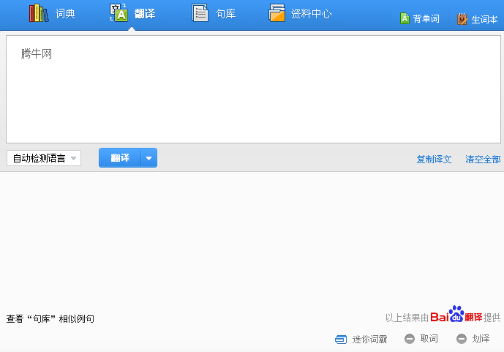This screenshot has height=352, width=504.
Task: Switch to the 翻译 translate tab
Action: tap(132, 13)
